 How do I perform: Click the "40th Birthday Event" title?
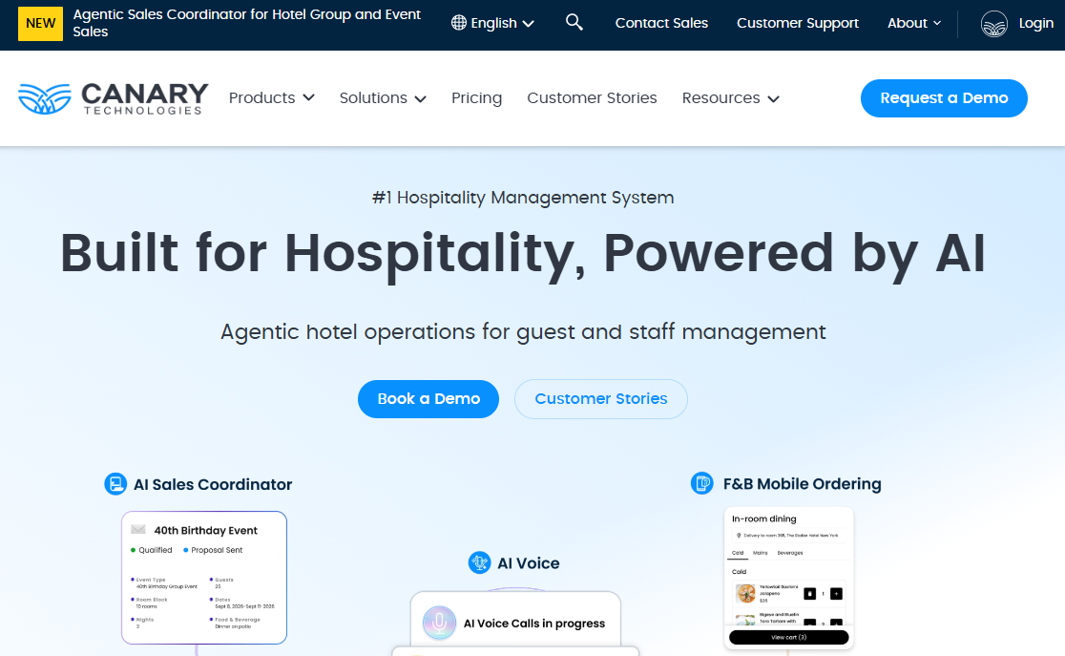[x=206, y=530]
